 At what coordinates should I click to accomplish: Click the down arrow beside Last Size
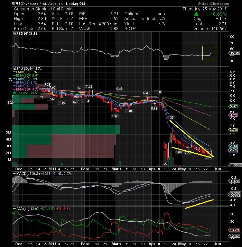[100, 24]
